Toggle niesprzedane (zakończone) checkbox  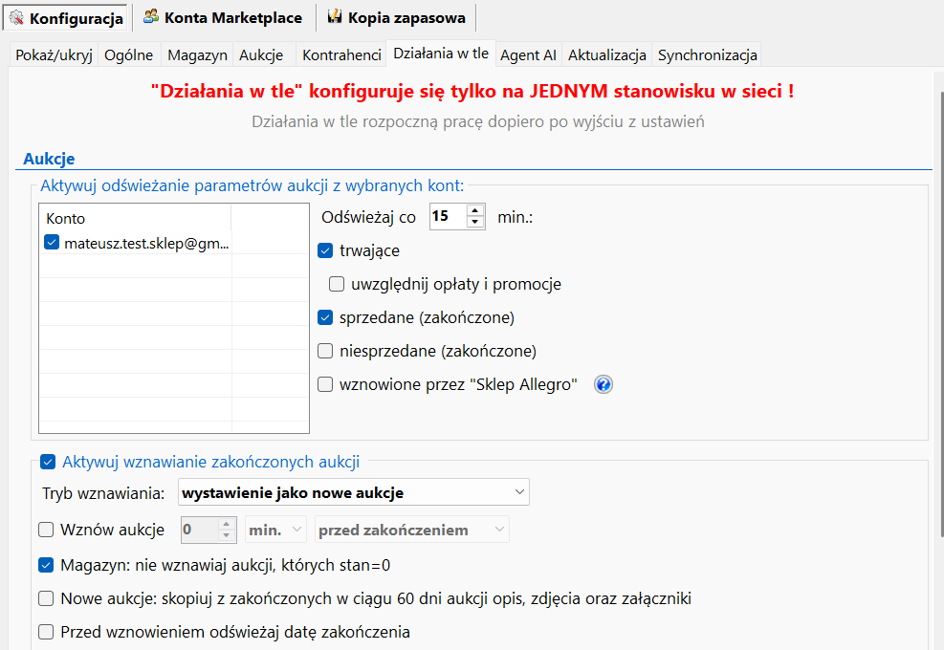pyautogui.click(x=325, y=351)
